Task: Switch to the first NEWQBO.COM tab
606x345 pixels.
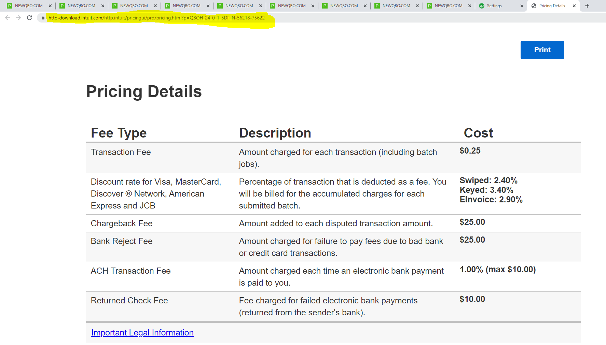Action: pyautogui.click(x=29, y=6)
